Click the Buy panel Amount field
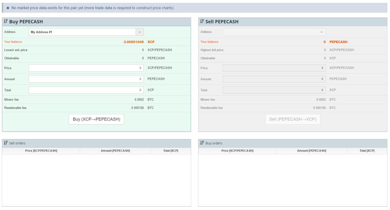This screenshot has width=390, height=210. point(86,79)
